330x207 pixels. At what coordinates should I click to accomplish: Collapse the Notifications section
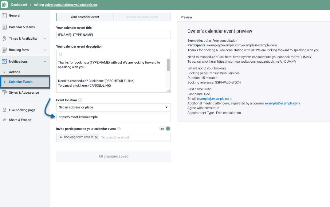[46, 61]
